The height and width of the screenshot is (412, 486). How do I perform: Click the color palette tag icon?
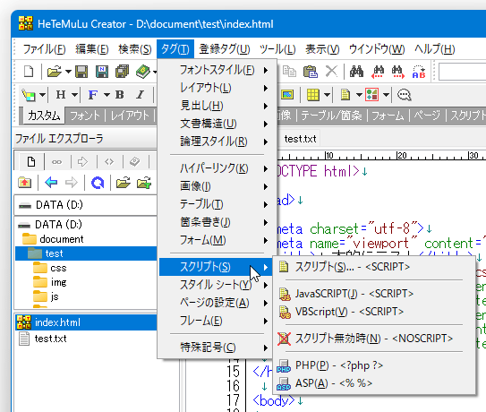(x=29, y=95)
